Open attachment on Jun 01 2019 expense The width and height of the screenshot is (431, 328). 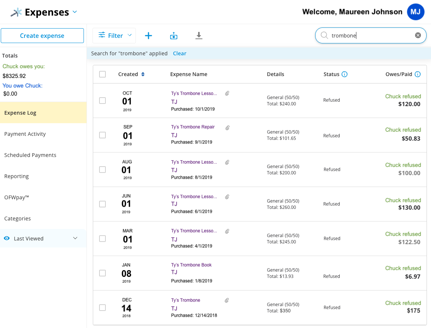point(227,197)
